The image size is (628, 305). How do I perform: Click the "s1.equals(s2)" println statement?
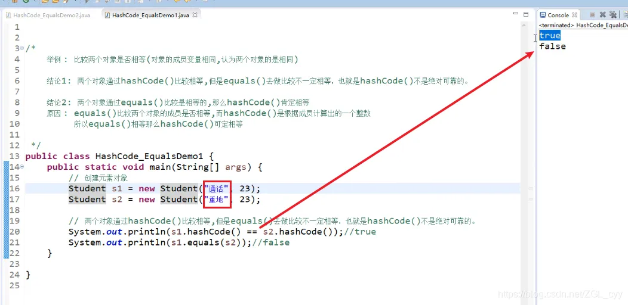pyautogui.click(x=160, y=242)
